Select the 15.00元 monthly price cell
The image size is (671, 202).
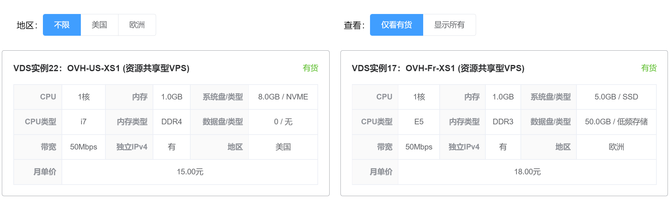(x=190, y=172)
